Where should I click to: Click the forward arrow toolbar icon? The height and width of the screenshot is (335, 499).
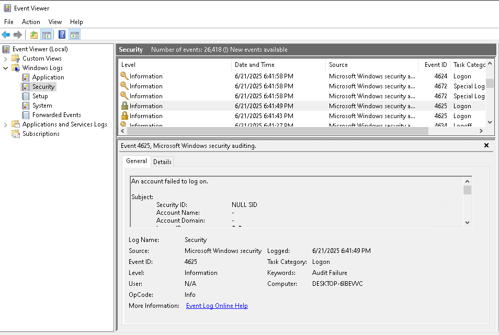[x=18, y=34]
